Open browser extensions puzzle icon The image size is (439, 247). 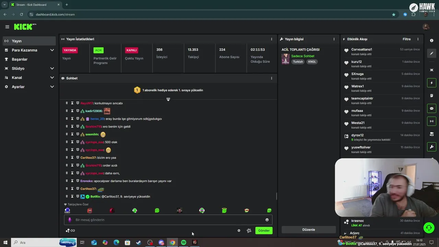[x=414, y=14]
